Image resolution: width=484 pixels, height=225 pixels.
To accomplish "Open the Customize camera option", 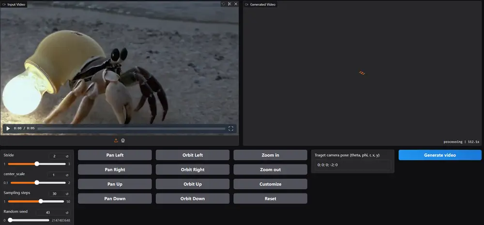I will coord(270,184).
